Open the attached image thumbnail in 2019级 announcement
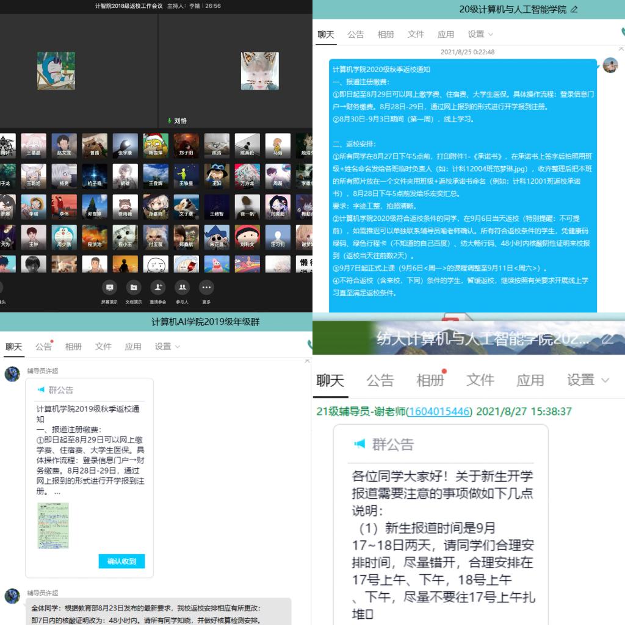Image resolution: width=625 pixels, height=625 pixels. [x=53, y=526]
